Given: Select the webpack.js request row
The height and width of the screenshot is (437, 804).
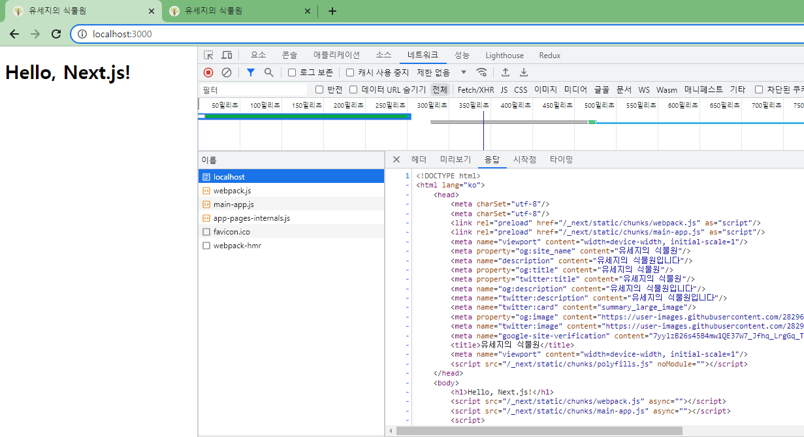Looking at the screenshot, I should click(291, 191).
